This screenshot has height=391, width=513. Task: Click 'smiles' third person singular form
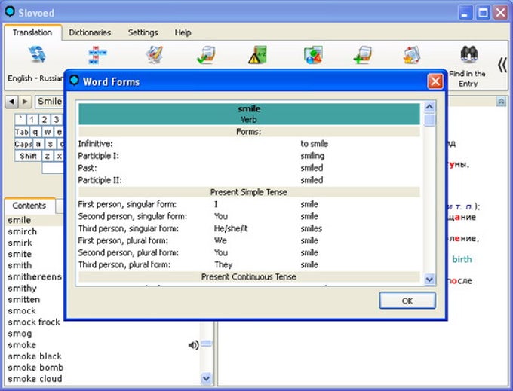tap(311, 228)
